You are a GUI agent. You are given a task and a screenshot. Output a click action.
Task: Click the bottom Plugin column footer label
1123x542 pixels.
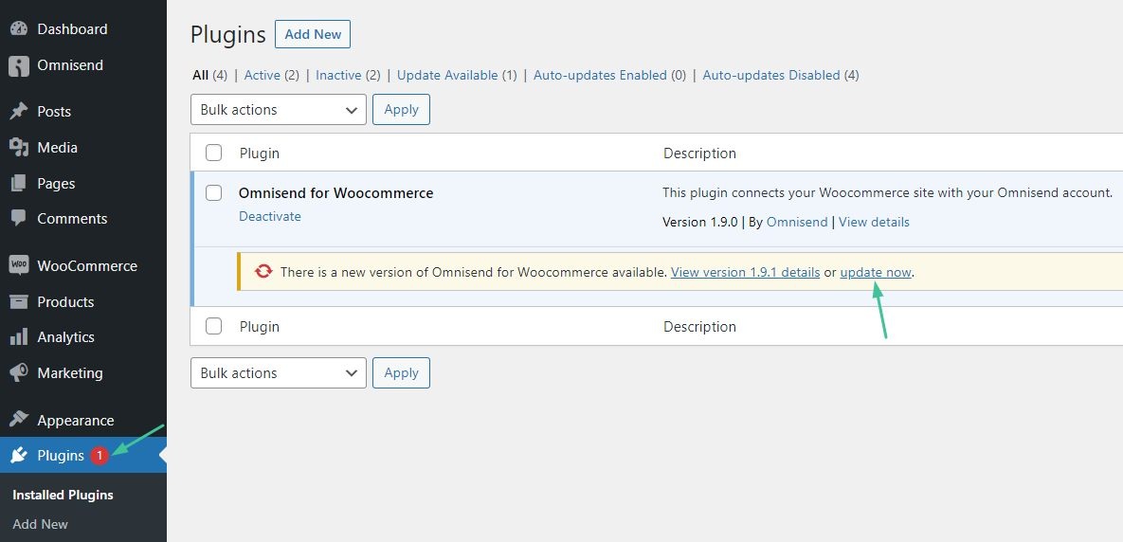[x=260, y=327]
